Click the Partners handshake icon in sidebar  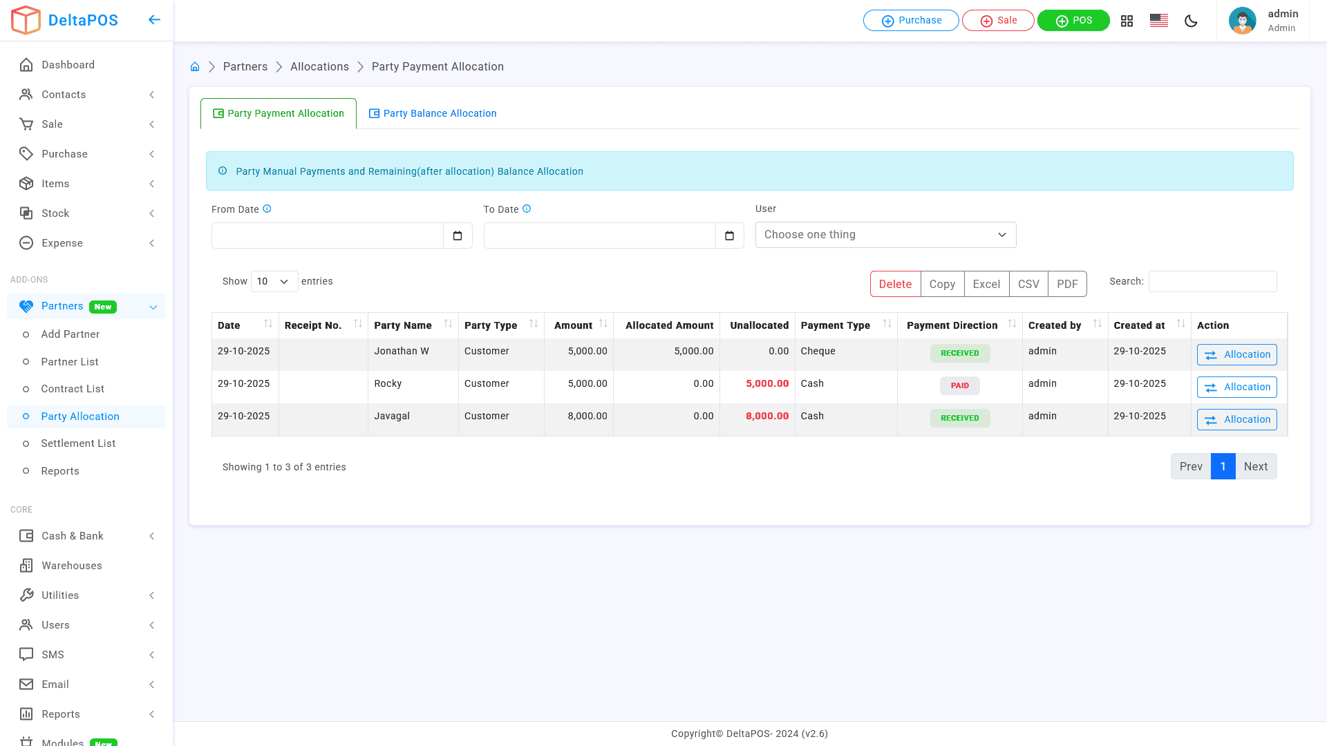click(x=26, y=306)
